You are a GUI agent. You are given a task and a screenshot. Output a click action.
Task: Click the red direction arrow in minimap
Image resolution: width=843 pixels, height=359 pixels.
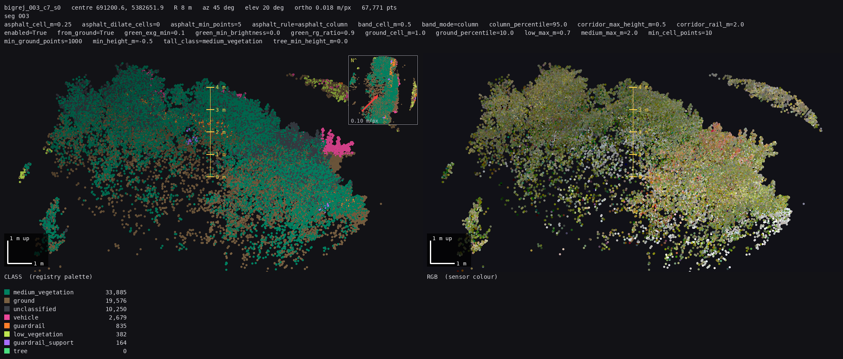pyautogui.click(x=370, y=103)
